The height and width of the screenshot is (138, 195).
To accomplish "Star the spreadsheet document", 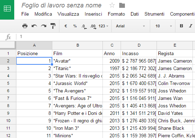I will 112,5.
